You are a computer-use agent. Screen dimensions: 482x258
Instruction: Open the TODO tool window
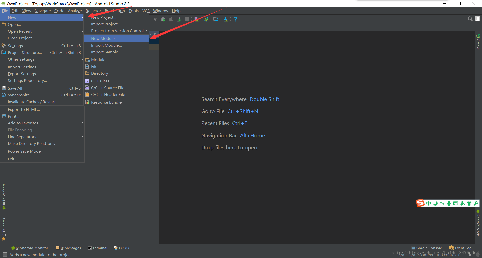[122, 248]
